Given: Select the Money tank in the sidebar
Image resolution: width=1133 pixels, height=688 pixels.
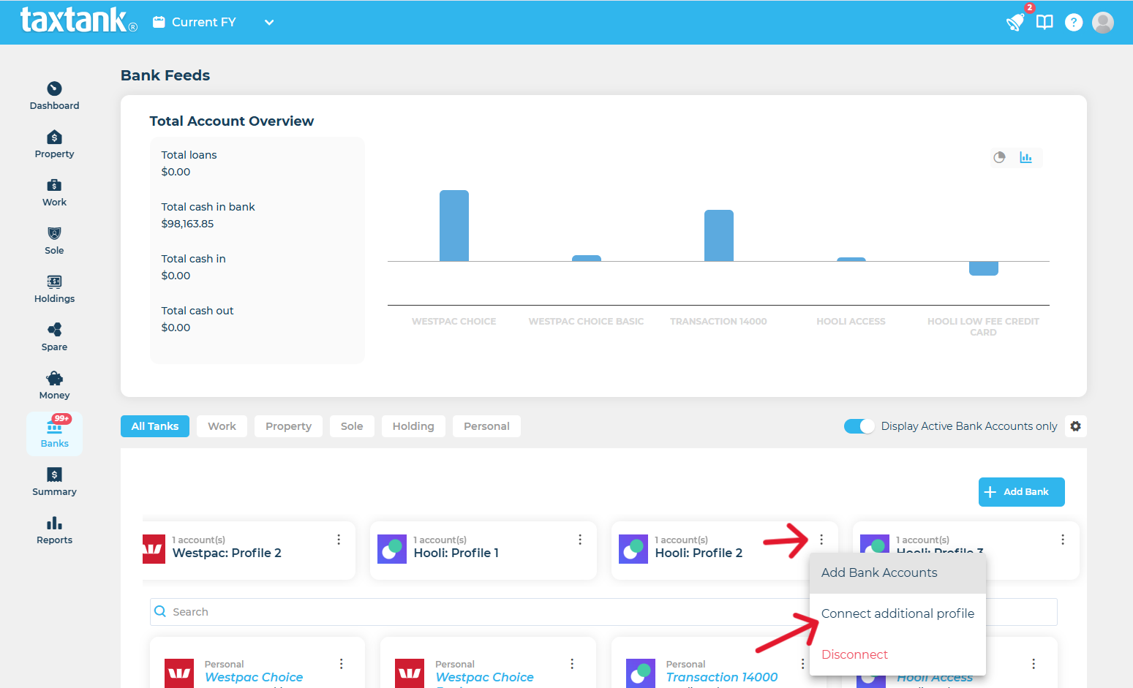Looking at the screenshot, I should click(x=53, y=385).
